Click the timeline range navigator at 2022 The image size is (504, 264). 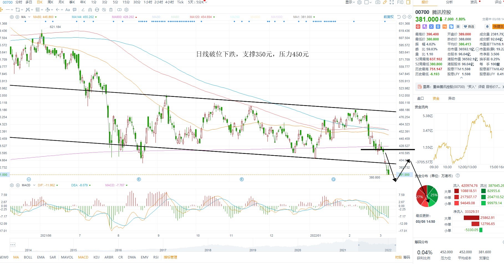click(388, 250)
